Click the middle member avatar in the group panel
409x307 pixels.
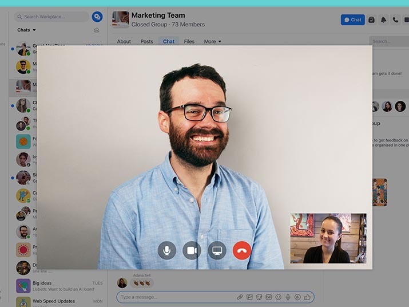coord(387,107)
